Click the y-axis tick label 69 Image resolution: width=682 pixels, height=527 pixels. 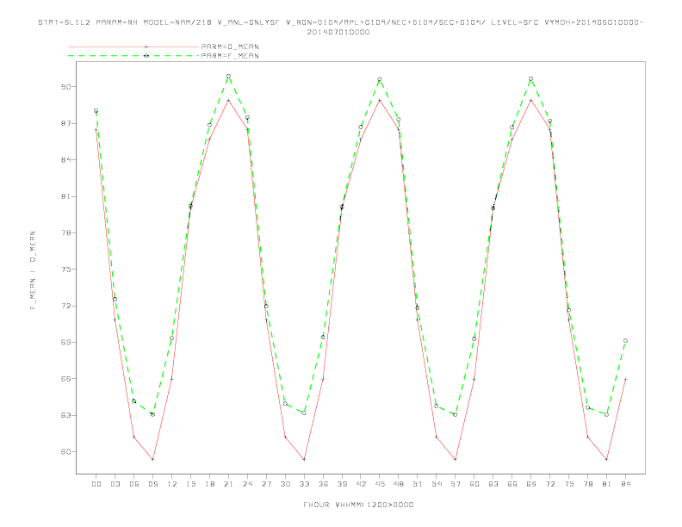click(x=65, y=342)
